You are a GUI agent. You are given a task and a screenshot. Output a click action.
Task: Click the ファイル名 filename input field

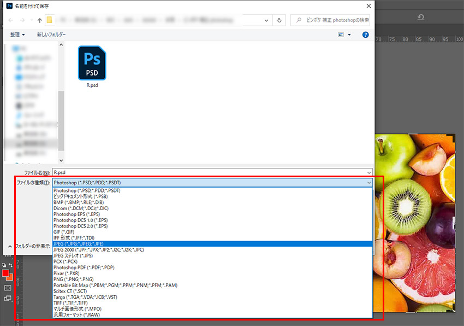pyautogui.click(x=212, y=172)
